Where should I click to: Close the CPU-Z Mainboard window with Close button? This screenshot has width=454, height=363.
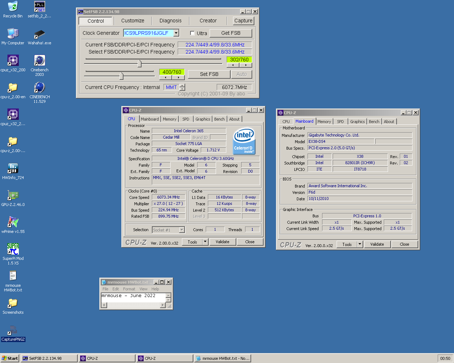point(404,244)
